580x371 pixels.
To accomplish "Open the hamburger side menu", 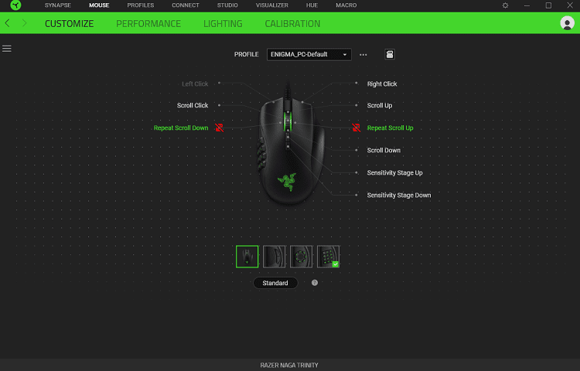I will pyautogui.click(x=7, y=49).
